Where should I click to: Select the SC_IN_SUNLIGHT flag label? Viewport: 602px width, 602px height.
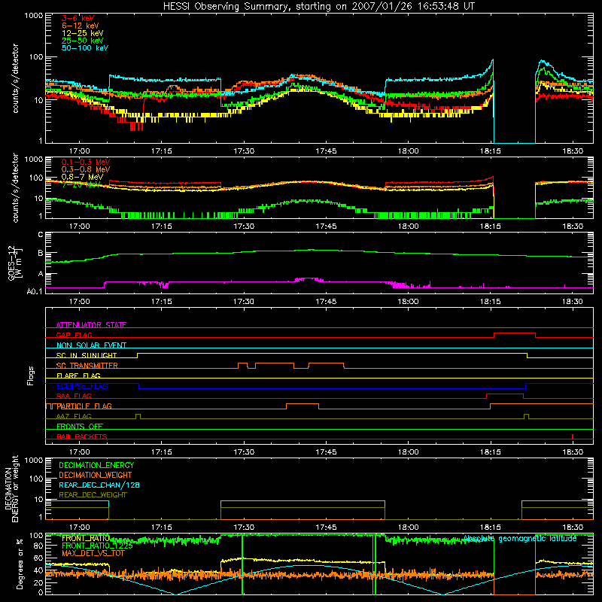[87, 355]
